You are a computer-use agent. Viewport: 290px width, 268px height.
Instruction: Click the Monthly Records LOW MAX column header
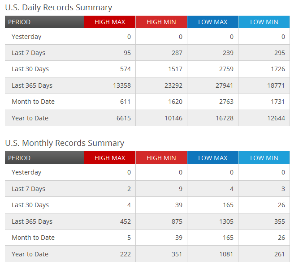[213, 158]
